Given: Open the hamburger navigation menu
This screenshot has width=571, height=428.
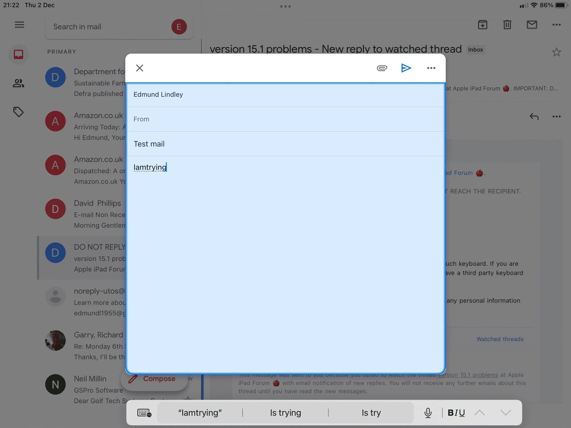Looking at the screenshot, I should (x=19, y=25).
